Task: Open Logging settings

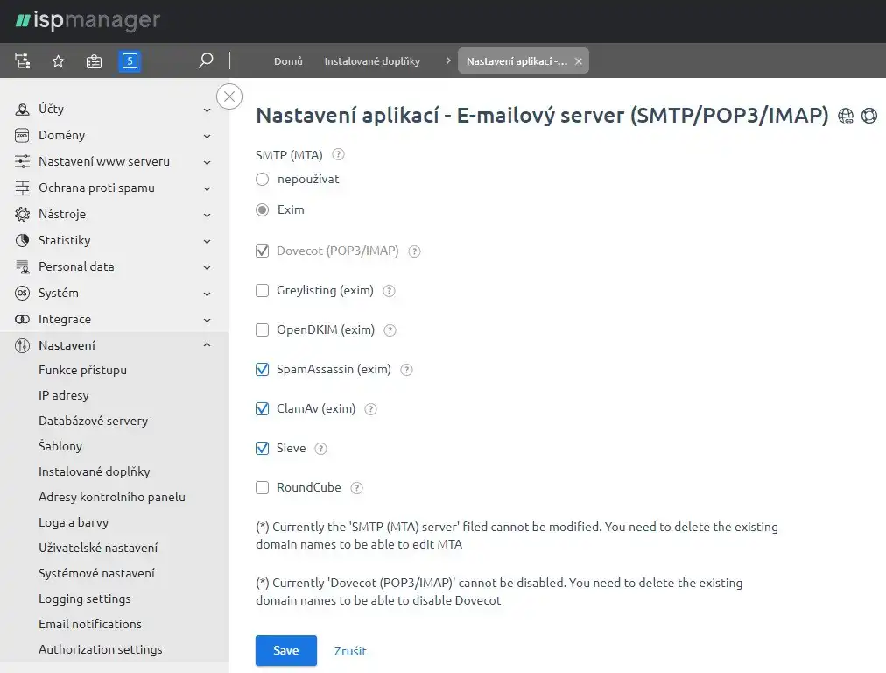Action: pyautogui.click(x=85, y=599)
